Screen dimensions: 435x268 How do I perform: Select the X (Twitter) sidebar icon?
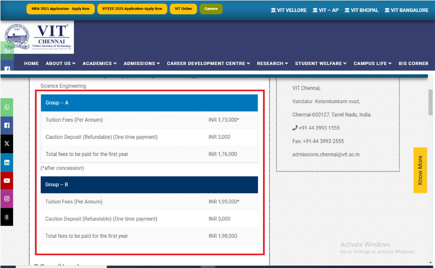click(x=7, y=144)
